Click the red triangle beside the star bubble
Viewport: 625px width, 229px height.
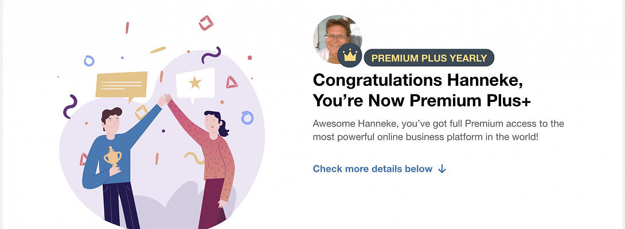(232, 82)
